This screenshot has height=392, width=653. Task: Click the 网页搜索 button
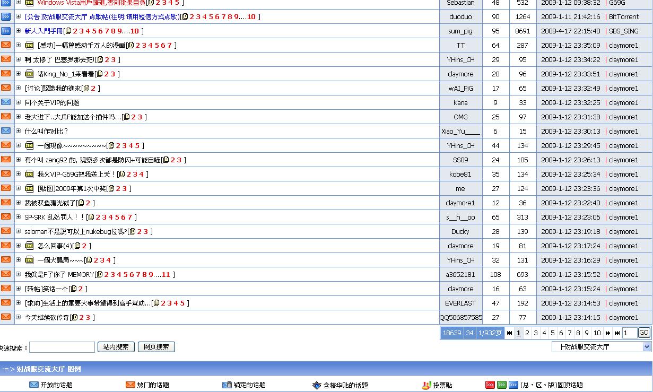(x=156, y=347)
